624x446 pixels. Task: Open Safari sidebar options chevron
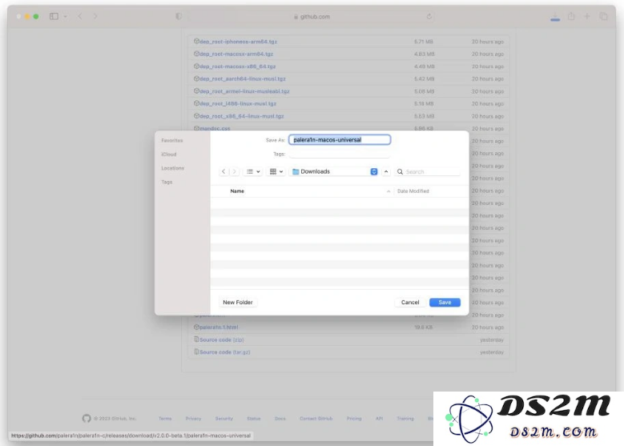point(65,16)
